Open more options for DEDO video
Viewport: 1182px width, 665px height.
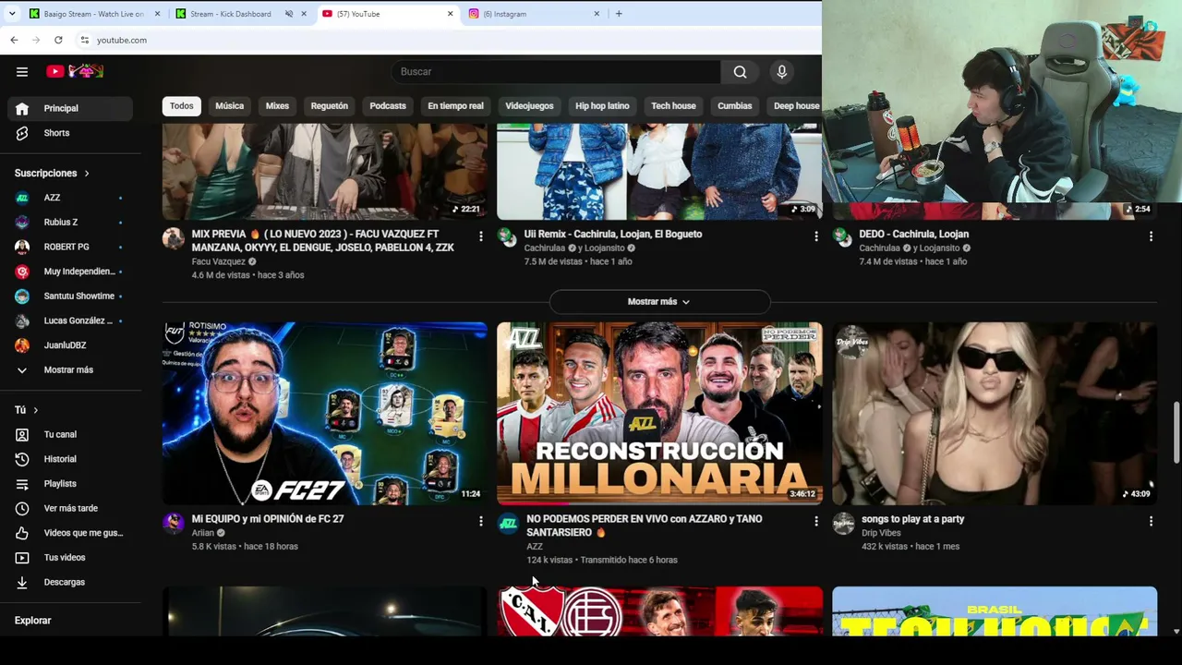[1151, 236]
